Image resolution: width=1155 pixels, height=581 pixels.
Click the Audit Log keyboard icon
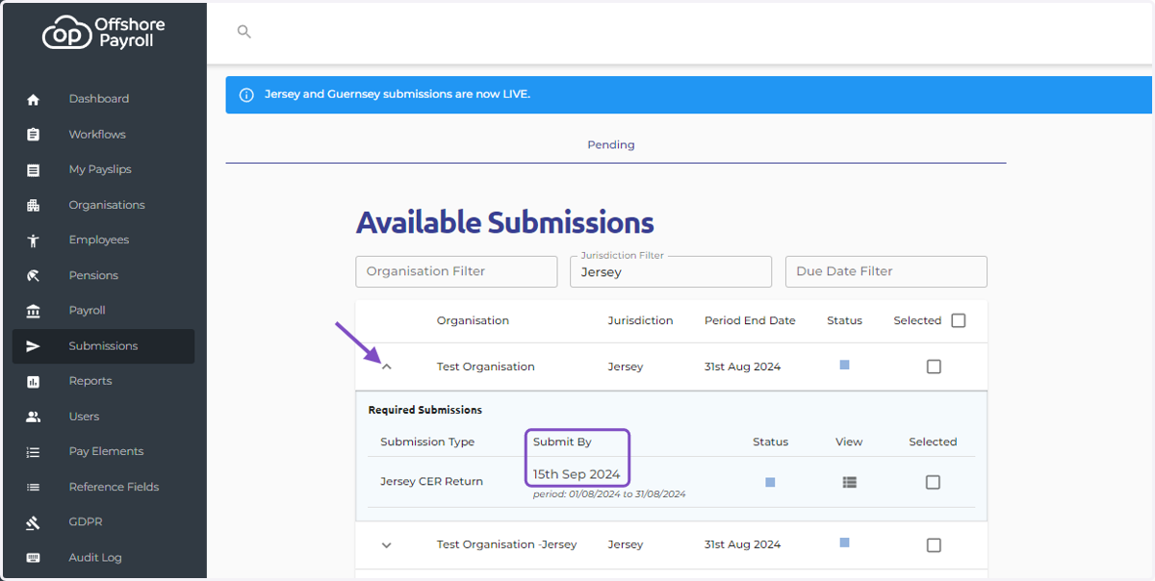34,558
